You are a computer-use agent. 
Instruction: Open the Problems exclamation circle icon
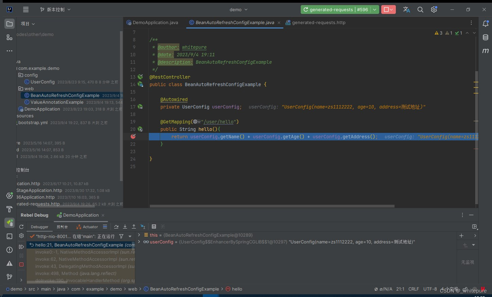click(10, 250)
